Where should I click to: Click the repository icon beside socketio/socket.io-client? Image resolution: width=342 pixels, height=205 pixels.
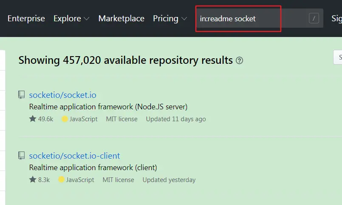tap(22, 156)
